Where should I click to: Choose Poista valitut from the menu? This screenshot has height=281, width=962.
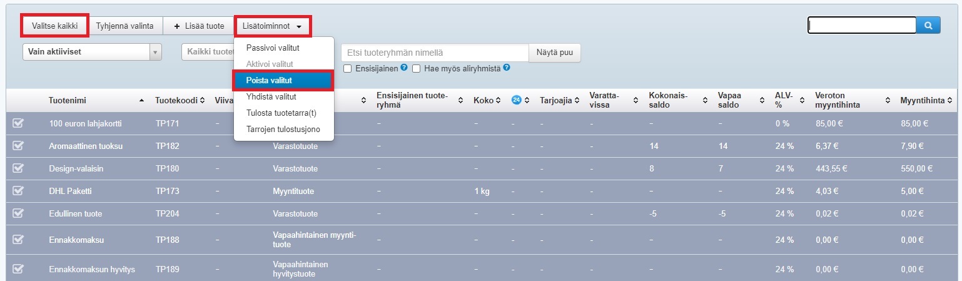283,81
